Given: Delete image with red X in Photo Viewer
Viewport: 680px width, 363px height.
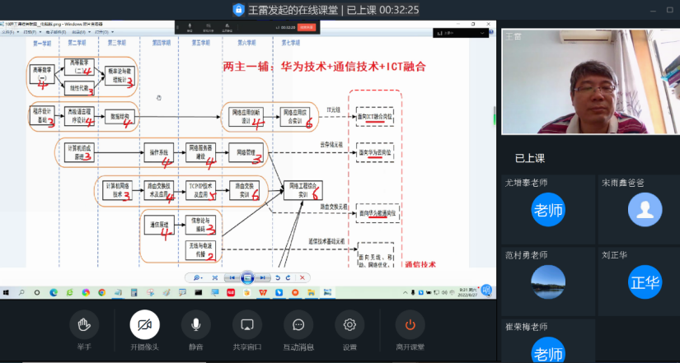Looking at the screenshot, I should [x=302, y=277].
